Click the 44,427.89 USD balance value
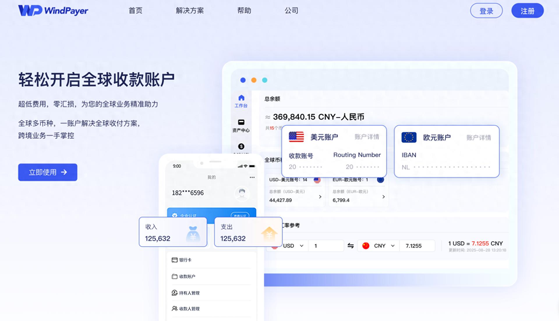This screenshot has height=321, width=559. coord(280,200)
